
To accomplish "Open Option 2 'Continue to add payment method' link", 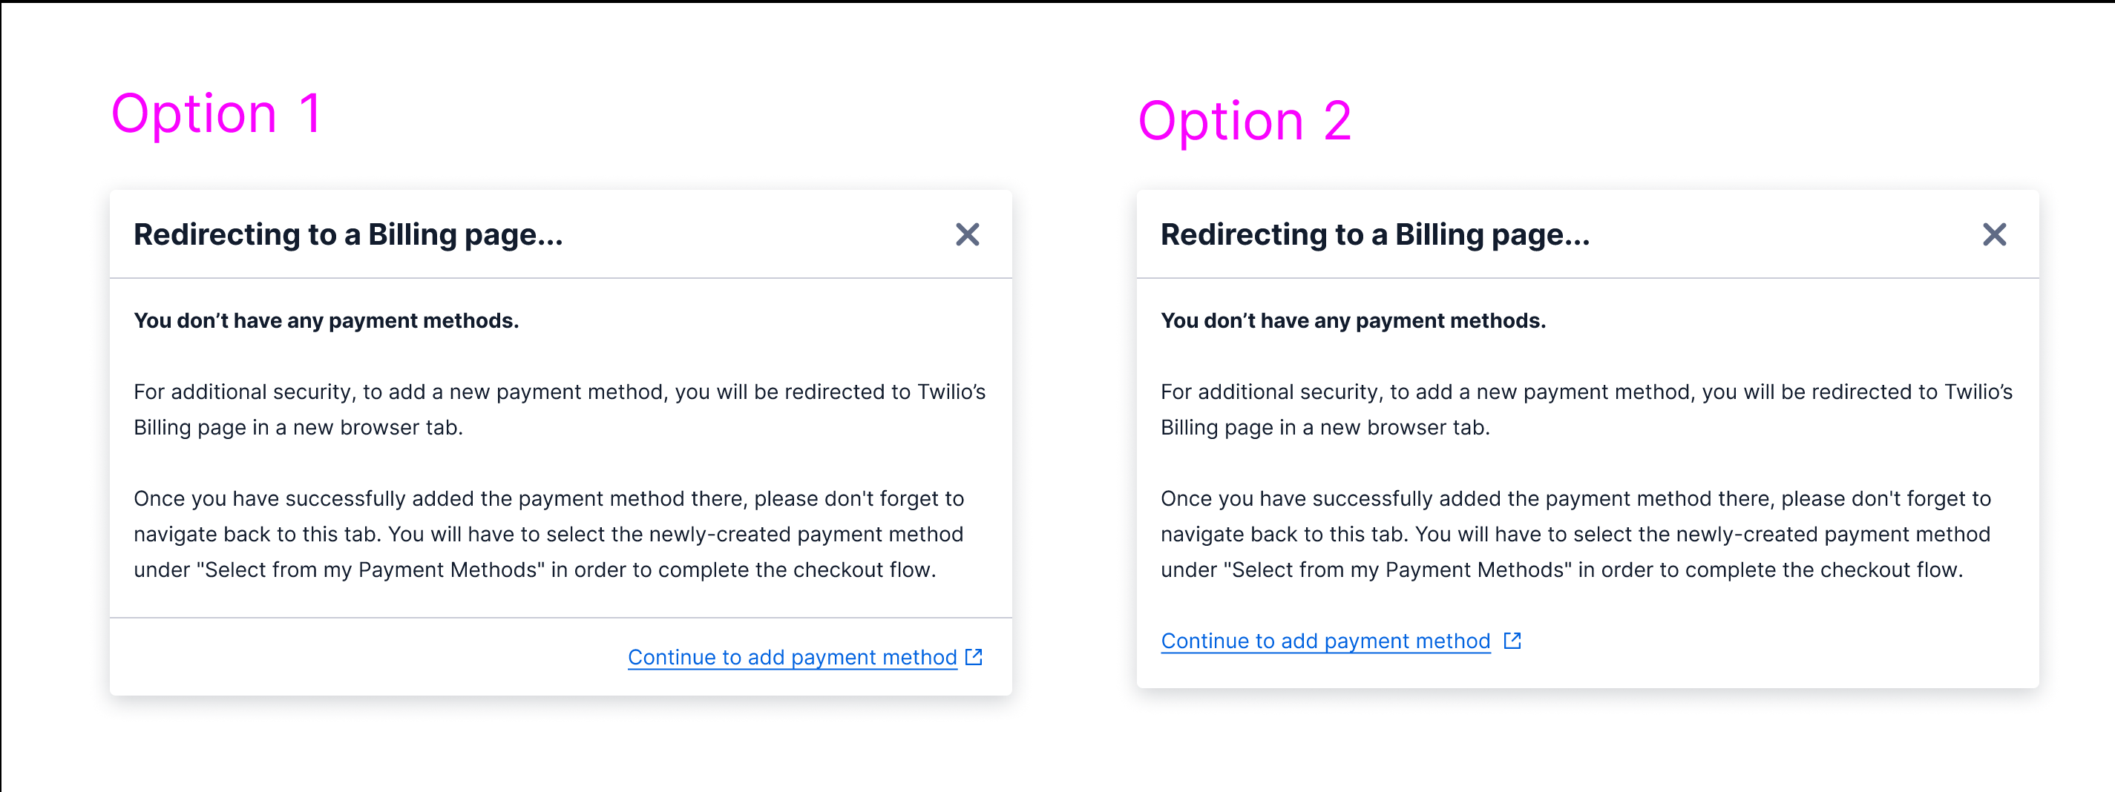I will click(x=1325, y=641).
